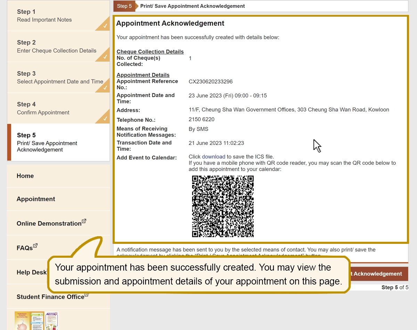417x330 pixels.
Task: Open Online Demonstration link in sidebar
Action: tap(49, 224)
